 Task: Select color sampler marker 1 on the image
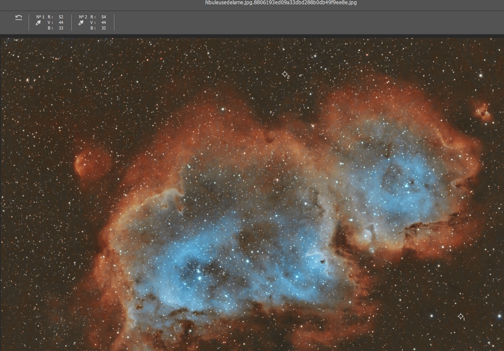pyautogui.click(x=460, y=316)
